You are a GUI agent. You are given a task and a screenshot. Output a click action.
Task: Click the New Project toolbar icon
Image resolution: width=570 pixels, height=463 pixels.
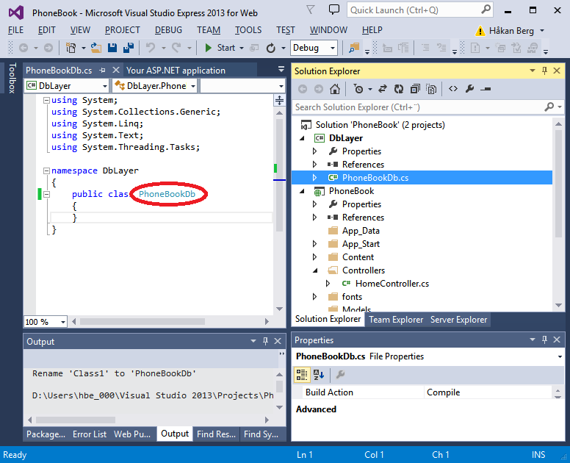[71, 48]
